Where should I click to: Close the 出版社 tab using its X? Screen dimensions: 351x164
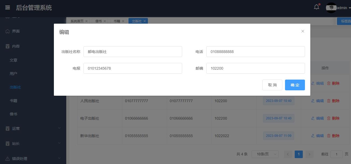145,21
